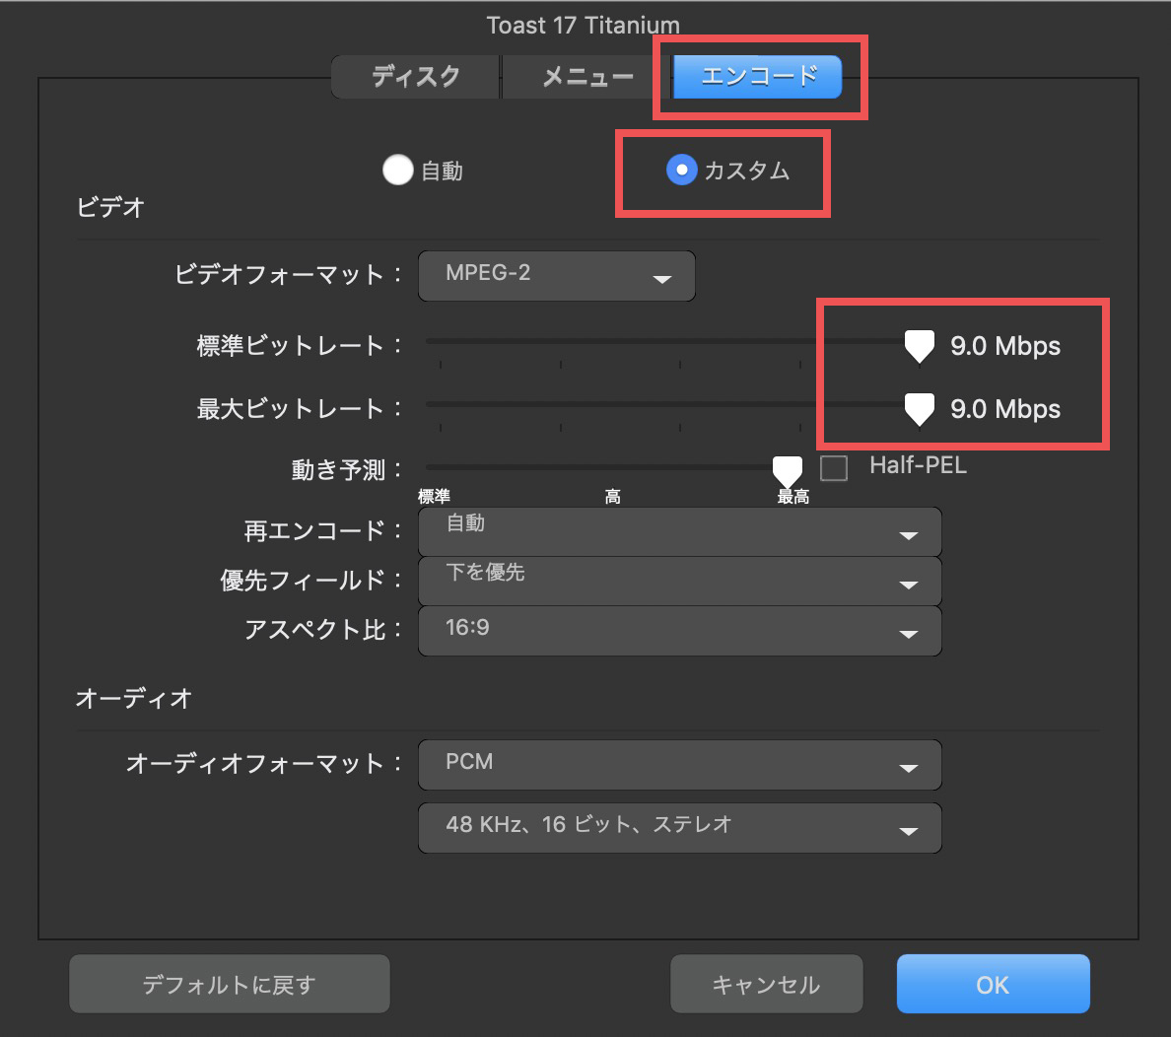Select the エンコード tab

click(759, 76)
